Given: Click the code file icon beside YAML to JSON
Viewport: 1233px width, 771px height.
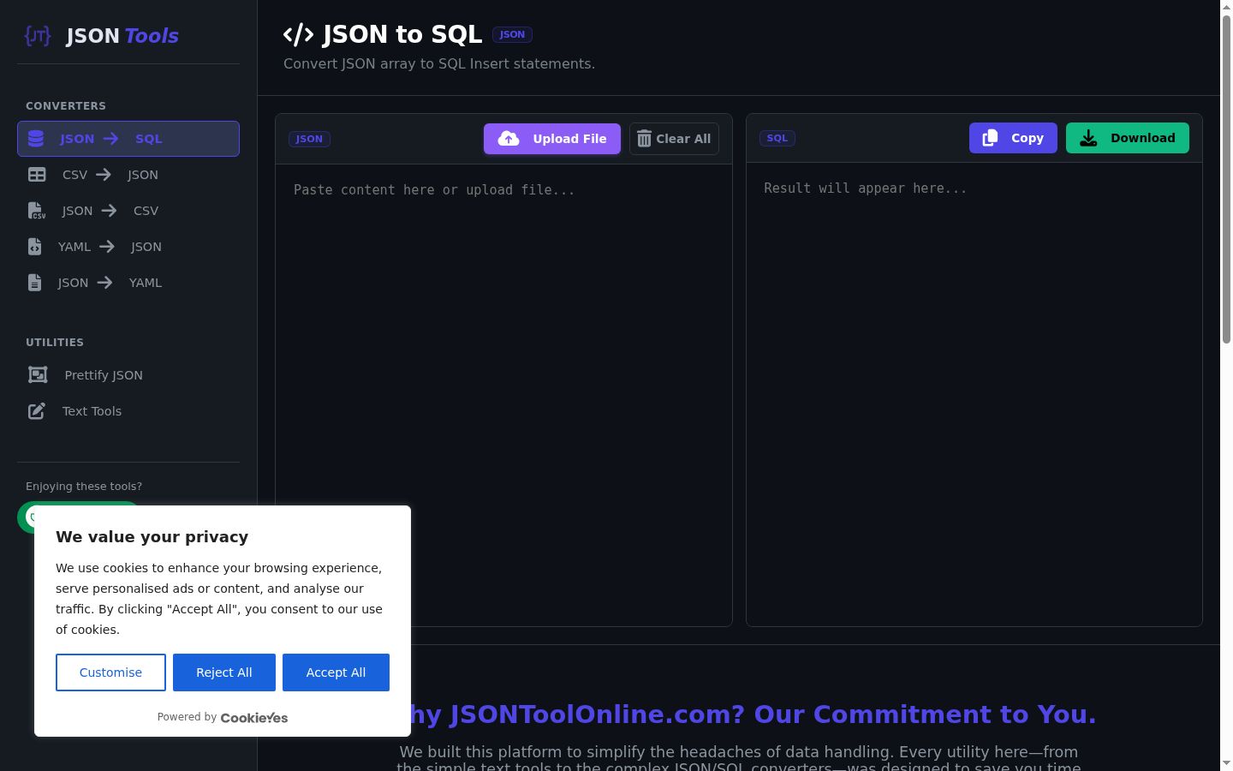Looking at the screenshot, I should (x=34, y=247).
